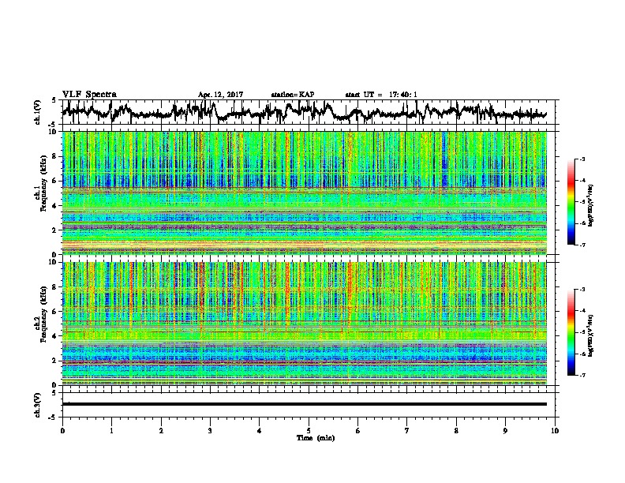Click the time axis tick label "9"

505,431
